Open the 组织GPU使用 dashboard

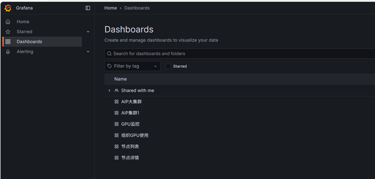(x=135, y=135)
